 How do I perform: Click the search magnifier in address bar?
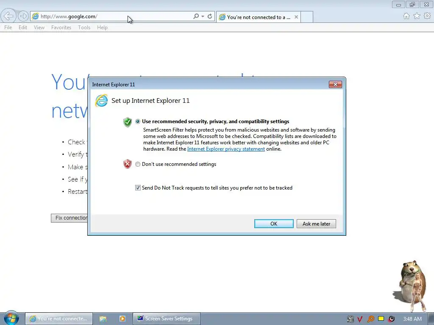(x=196, y=17)
